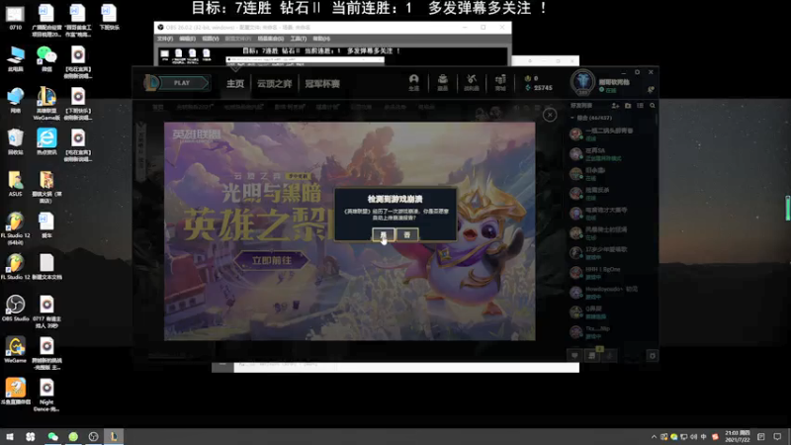
Task: Click the summoner avatar portrait
Action: (582, 81)
